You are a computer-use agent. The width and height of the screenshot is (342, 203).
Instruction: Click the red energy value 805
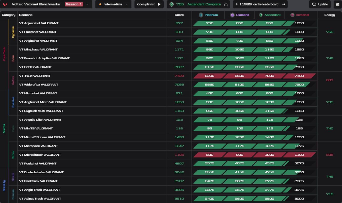coord(329,155)
